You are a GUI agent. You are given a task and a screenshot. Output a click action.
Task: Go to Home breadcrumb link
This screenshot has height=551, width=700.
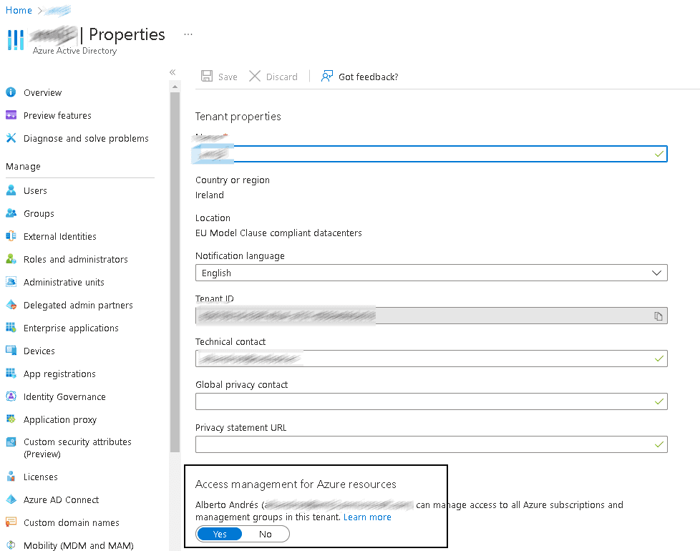pyautogui.click(x=19, y=10)
